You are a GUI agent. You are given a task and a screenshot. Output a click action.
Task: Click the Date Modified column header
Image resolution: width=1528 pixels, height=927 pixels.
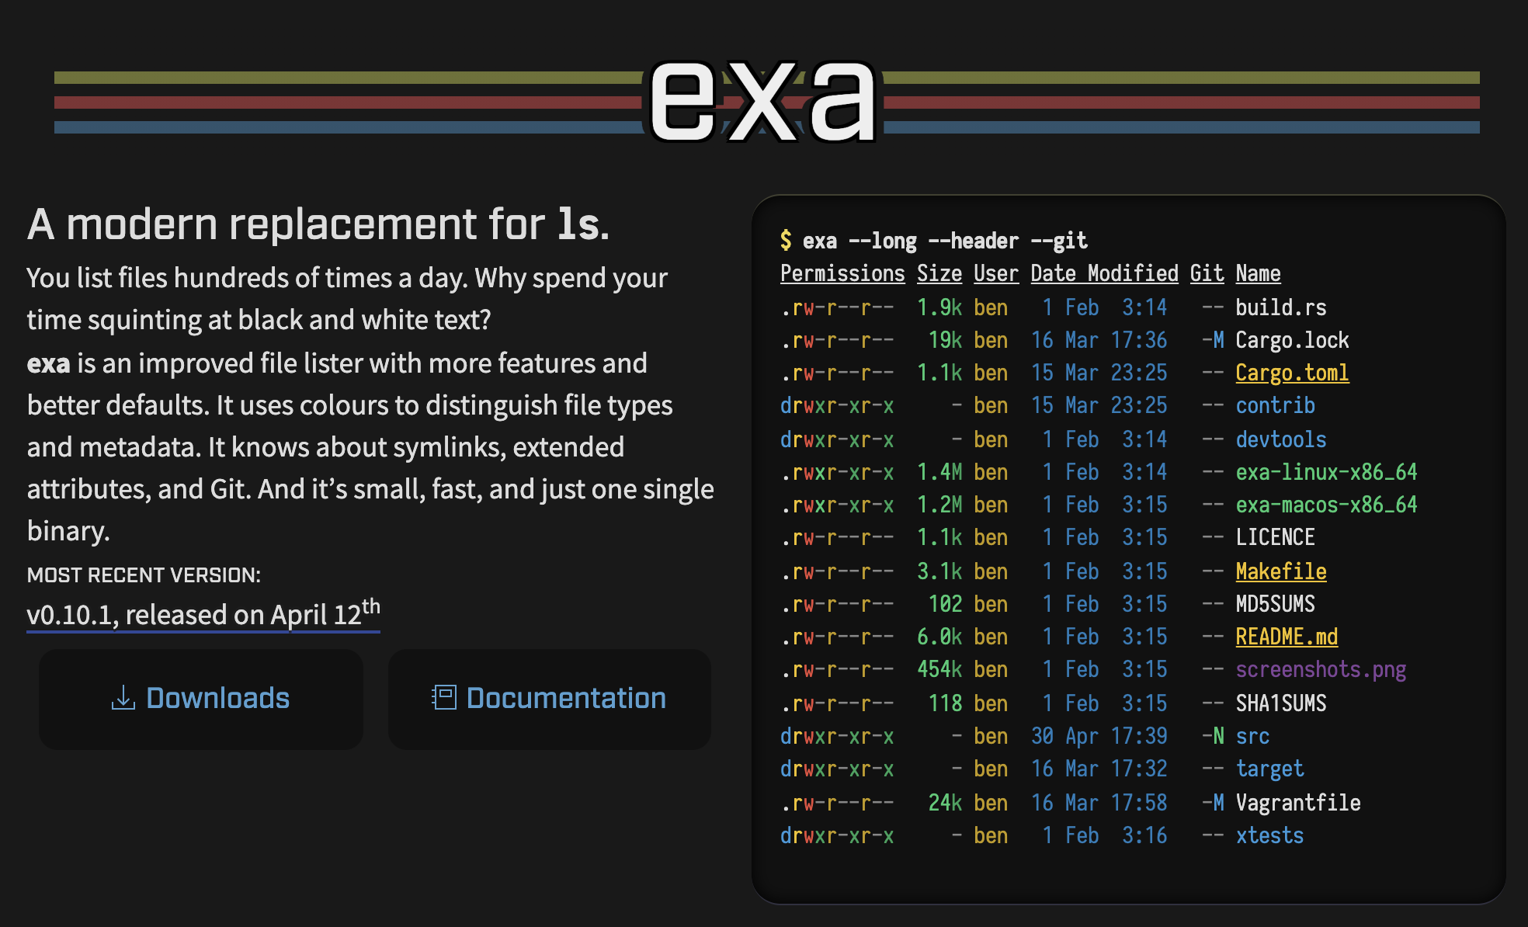(x=1104, y=273)
